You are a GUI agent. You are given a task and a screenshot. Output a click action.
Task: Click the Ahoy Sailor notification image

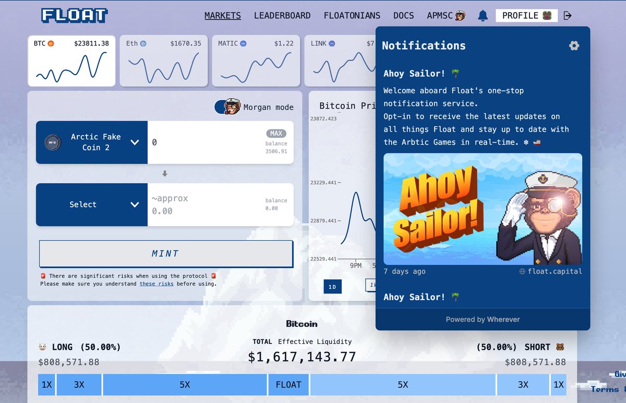pos(483,209)
